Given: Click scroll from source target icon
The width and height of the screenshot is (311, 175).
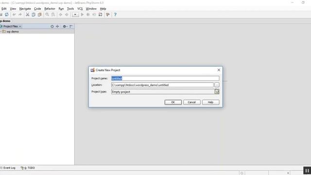Looking at the screenshot, I should pyautogui.click(x=52, y=26).
